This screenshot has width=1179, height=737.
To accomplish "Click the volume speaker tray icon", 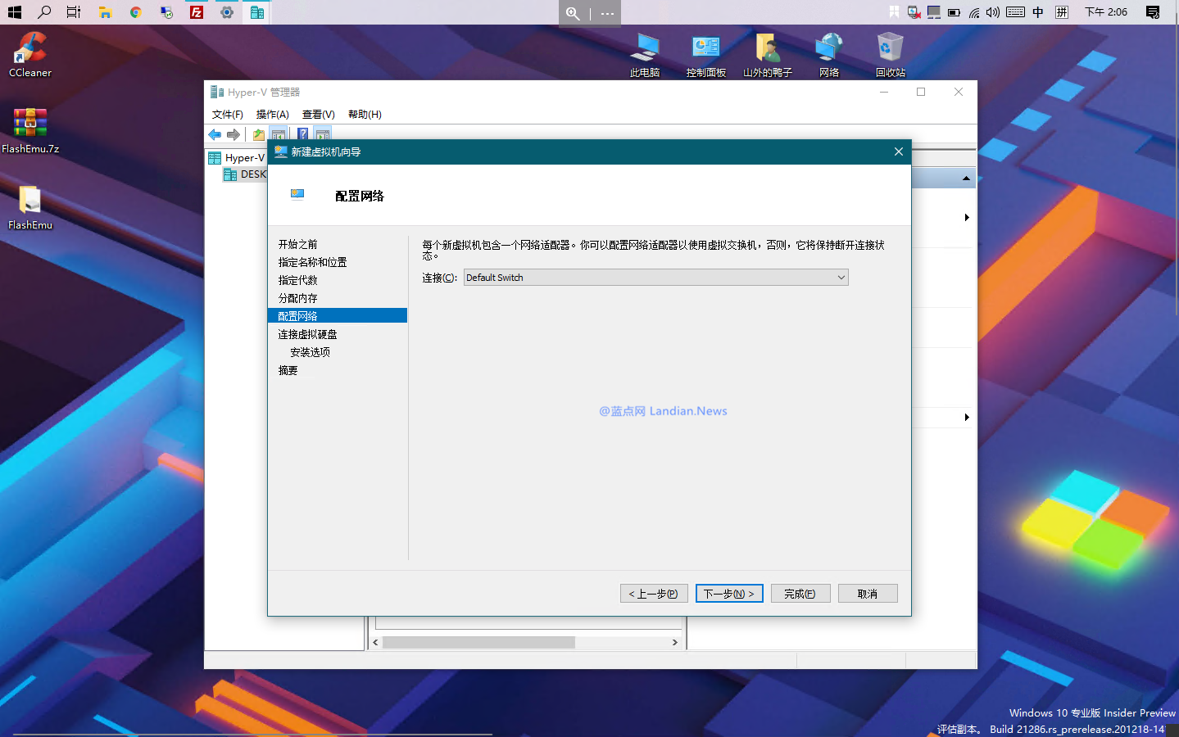I will coord(993,12).
